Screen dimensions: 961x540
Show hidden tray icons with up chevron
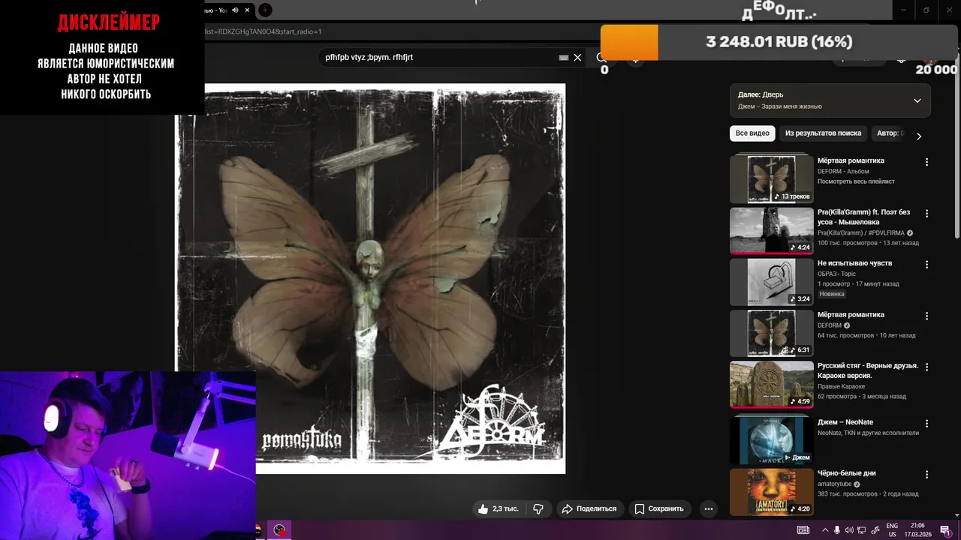tap(825, 530)
